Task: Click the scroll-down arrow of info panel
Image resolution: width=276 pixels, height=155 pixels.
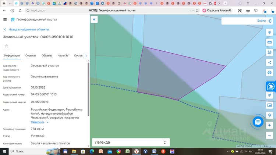Action: pos(88,146)
